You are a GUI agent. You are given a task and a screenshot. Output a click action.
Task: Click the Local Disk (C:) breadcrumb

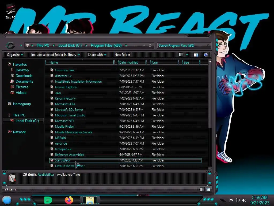[70, 45]
